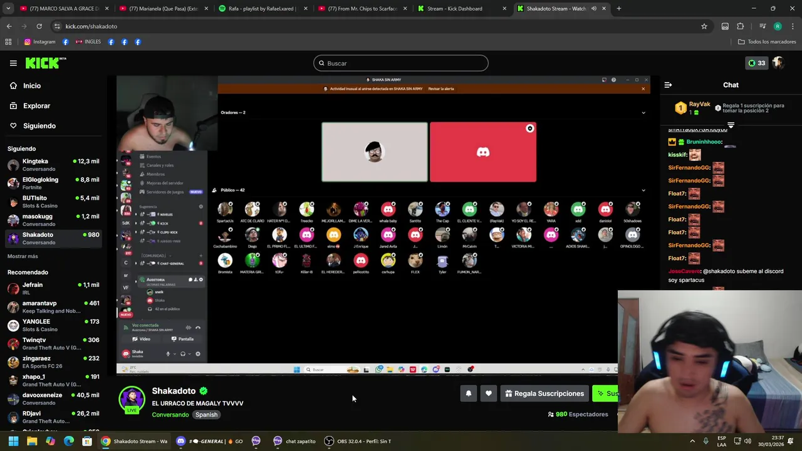Open Todos los marcadores folder

tap(767, 42)
